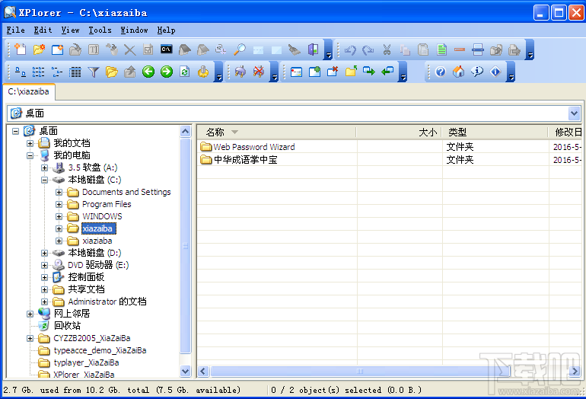Click the open Folders tree icon
The image size is (586, 399).
point(111,72)
